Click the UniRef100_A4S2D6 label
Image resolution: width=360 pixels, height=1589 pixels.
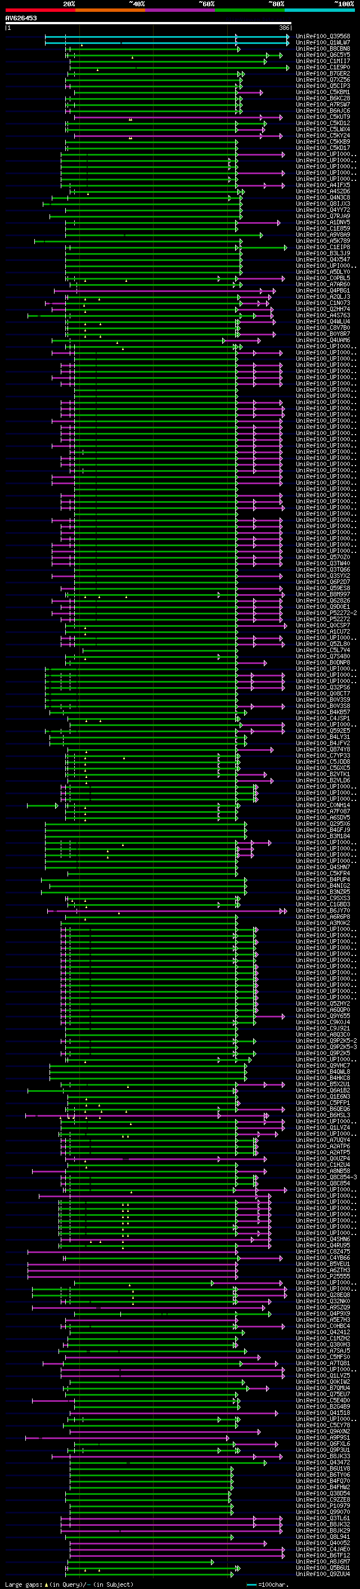[323, 191]
